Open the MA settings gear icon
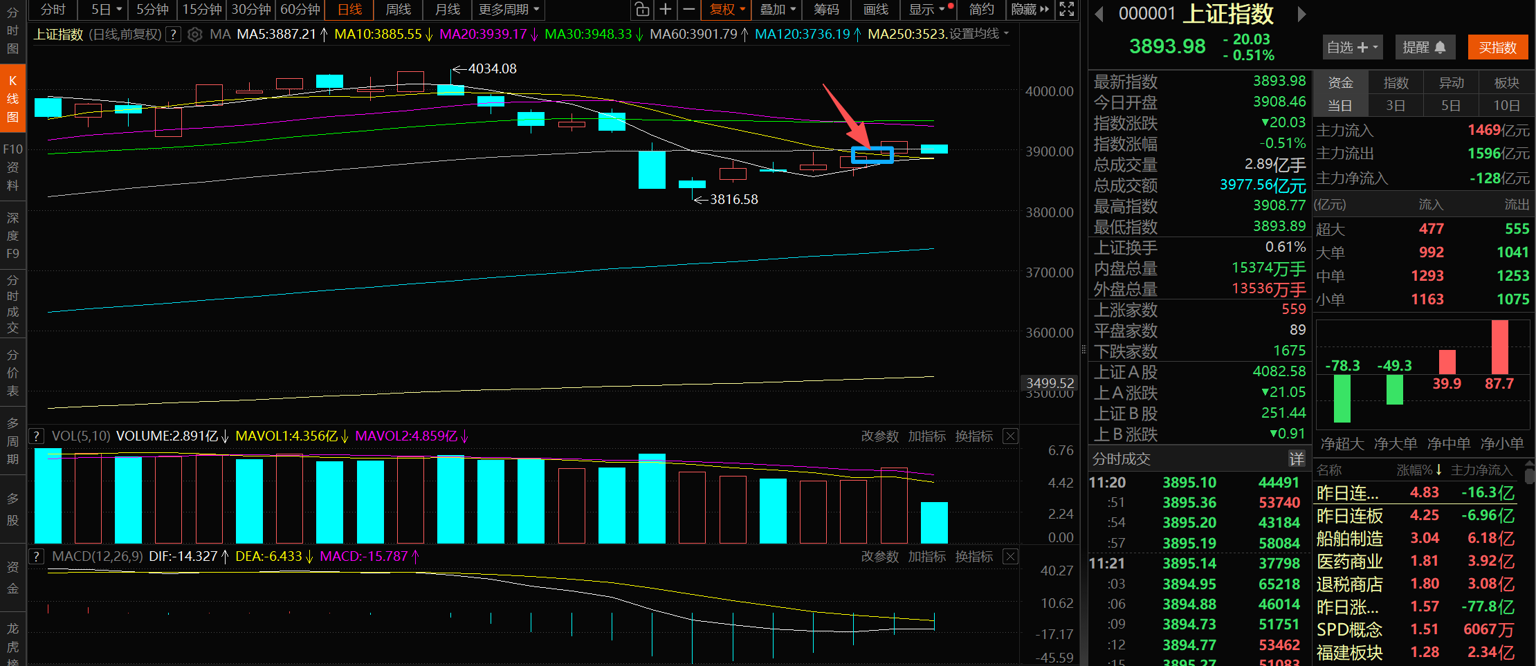Screen dimensions: 1536x666 (x=195, y=35)
